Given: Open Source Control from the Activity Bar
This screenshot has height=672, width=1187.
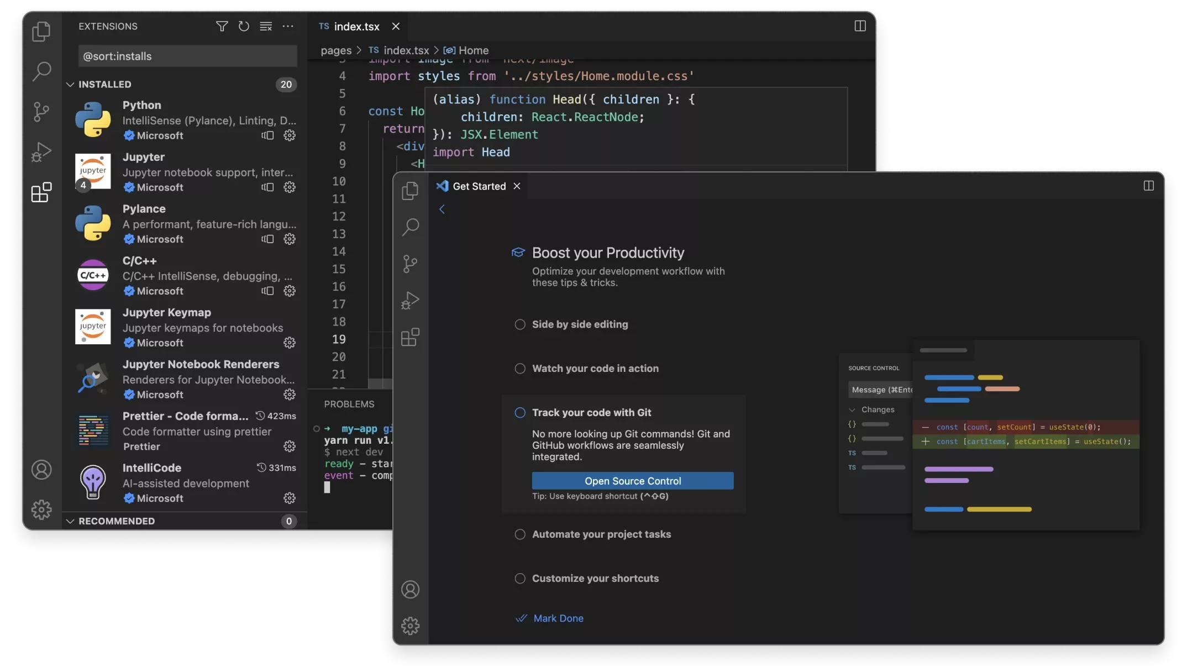Looking at the screenshot, I should pos(41,112).
